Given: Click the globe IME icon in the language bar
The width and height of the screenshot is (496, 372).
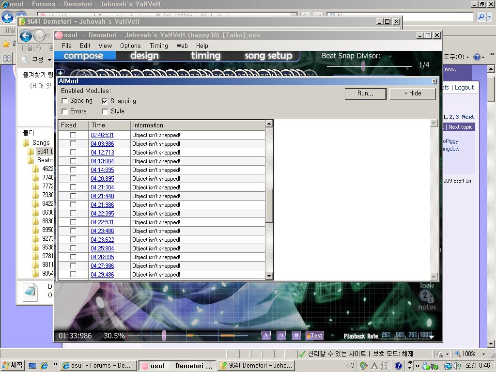Looking at the screenshot, I should click(x=363, y=366).
